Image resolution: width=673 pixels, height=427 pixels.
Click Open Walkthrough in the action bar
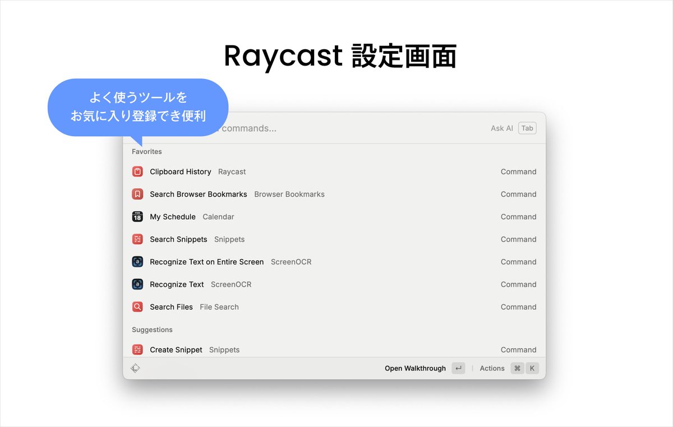[x=415, y=368]
